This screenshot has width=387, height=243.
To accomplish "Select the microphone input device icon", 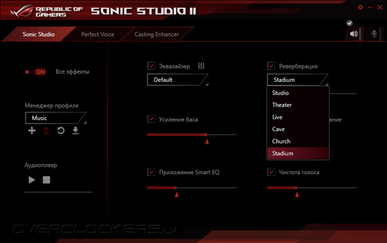I will click(374, 34).
